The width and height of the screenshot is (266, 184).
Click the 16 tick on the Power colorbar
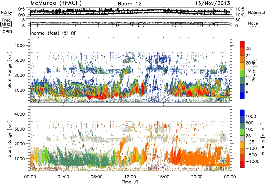pos(248,70)
